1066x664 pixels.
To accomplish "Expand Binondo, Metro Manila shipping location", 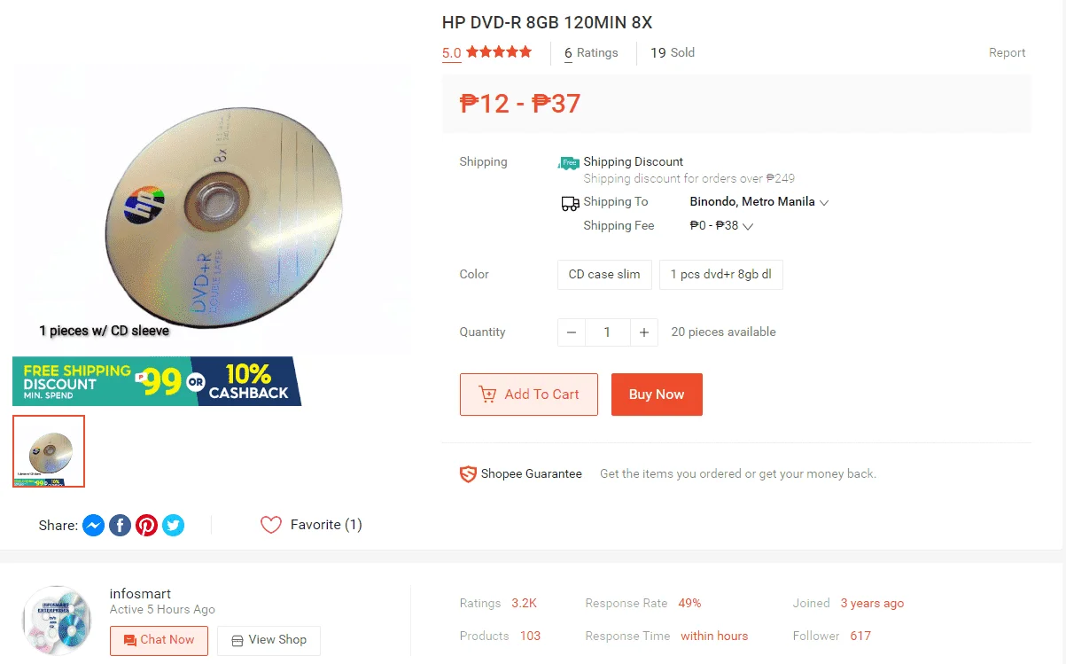I will tap(759, 202).
